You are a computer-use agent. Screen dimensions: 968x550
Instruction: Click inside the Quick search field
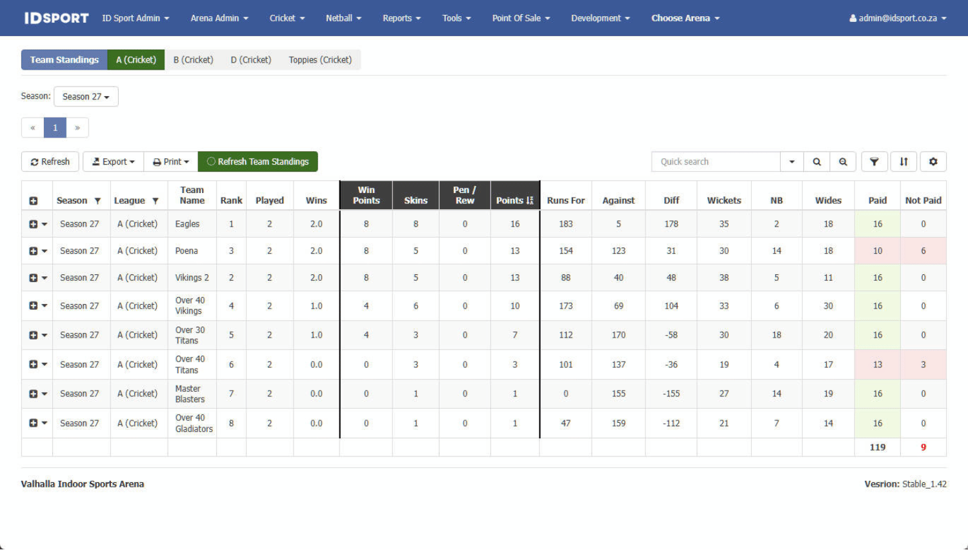[x=715, y=162]
